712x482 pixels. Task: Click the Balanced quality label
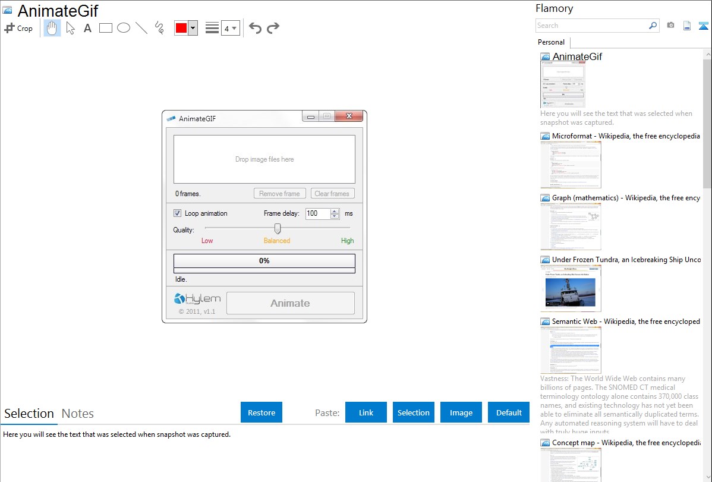point(277,241)
